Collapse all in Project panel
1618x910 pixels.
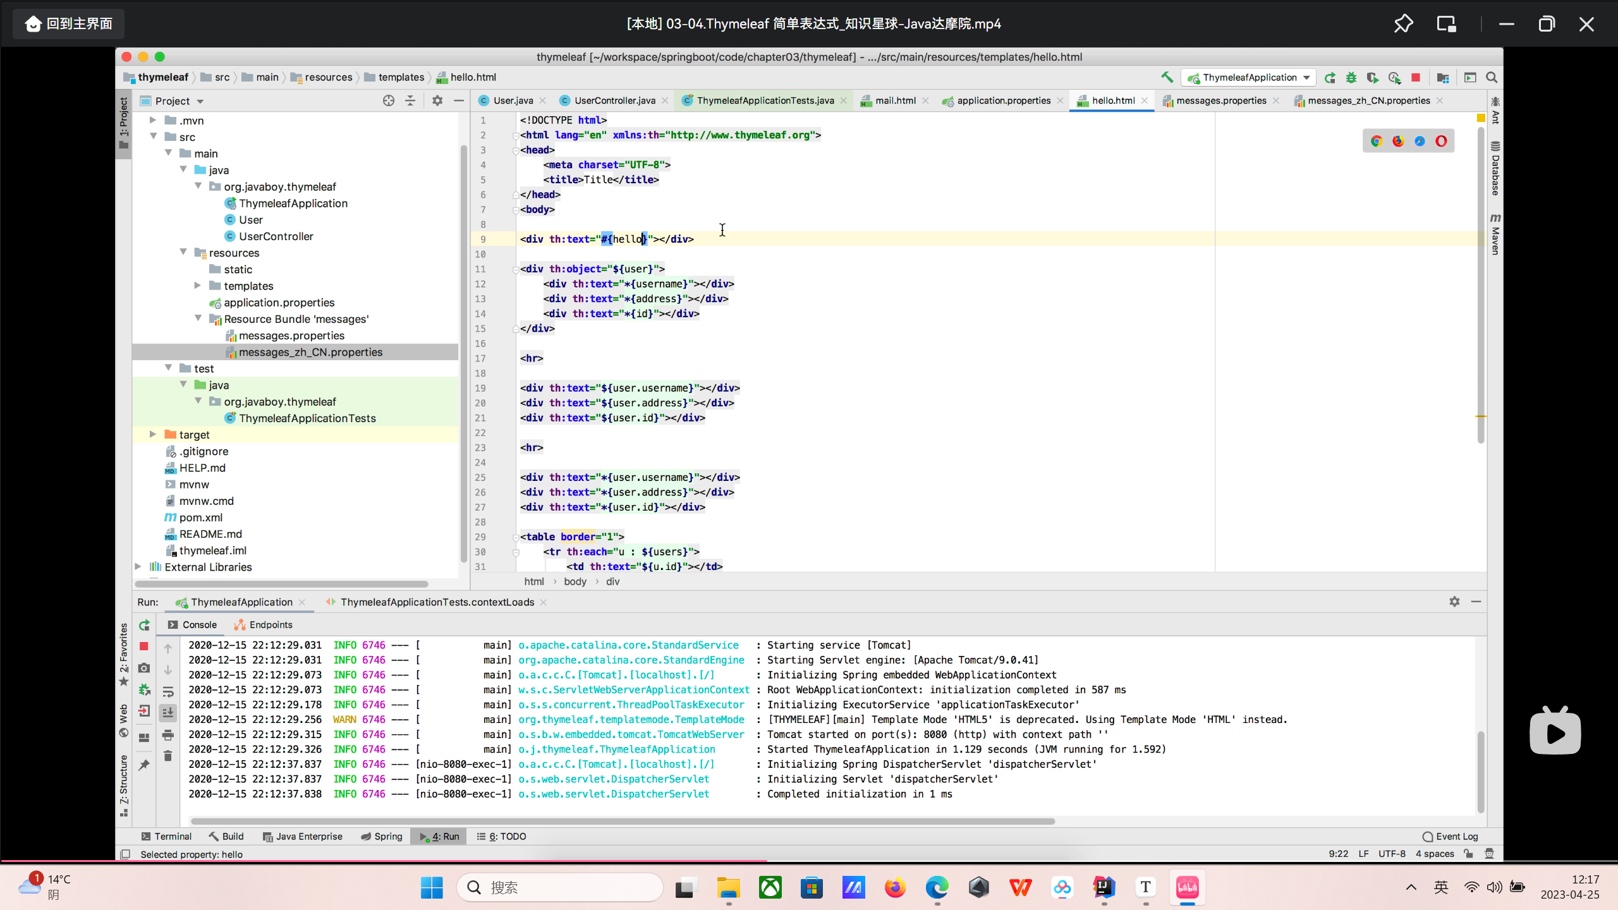pyautogui.click(x=410, y=100)
